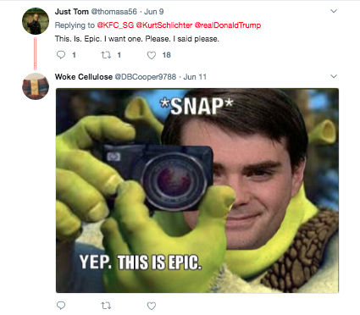Open the @DBCooper9788 handle
360x315 pixels.
click(146, 77)
